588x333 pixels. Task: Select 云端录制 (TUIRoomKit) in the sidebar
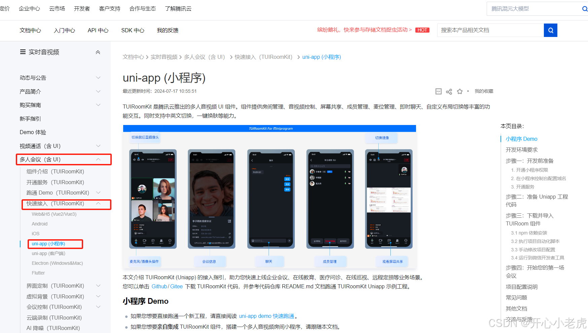tap(54, 318)
